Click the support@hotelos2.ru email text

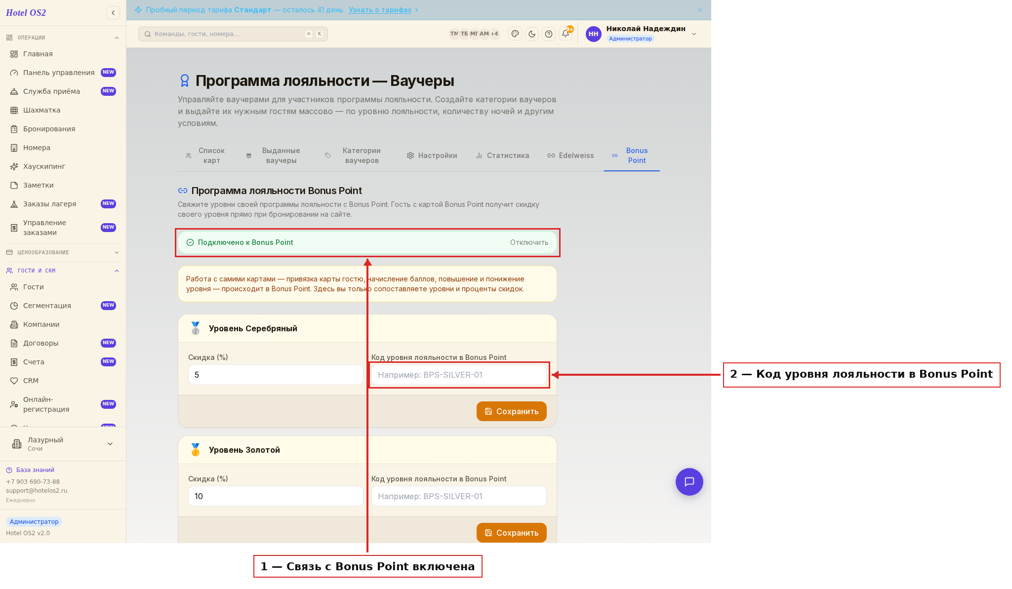(x=37, y=491)
